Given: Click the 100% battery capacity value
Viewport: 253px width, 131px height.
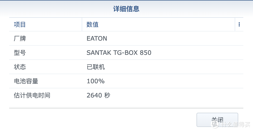Looking at the screenshot, I should pos(95,81).
